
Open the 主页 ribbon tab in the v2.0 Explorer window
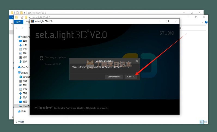click(27, 22)
